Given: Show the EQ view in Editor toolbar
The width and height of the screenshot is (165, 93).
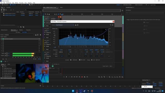Looking at the screenshot, I should coord(49,14).
